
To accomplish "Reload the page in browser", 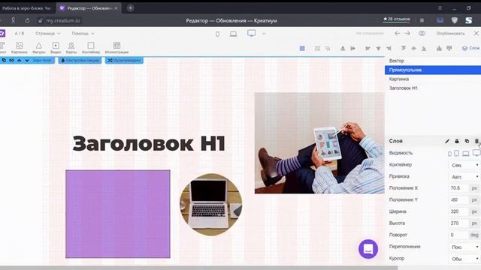I will 27,20.
